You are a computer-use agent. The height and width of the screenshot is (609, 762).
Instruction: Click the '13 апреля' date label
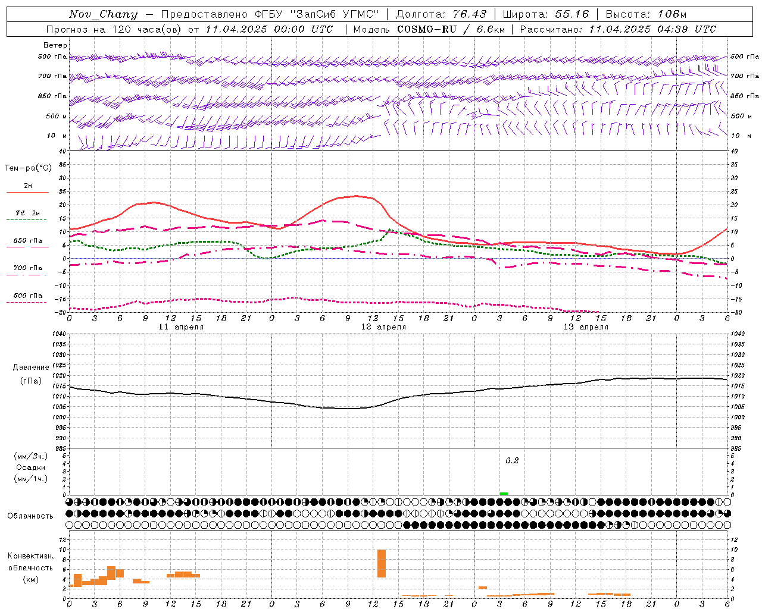coord(586,327)
